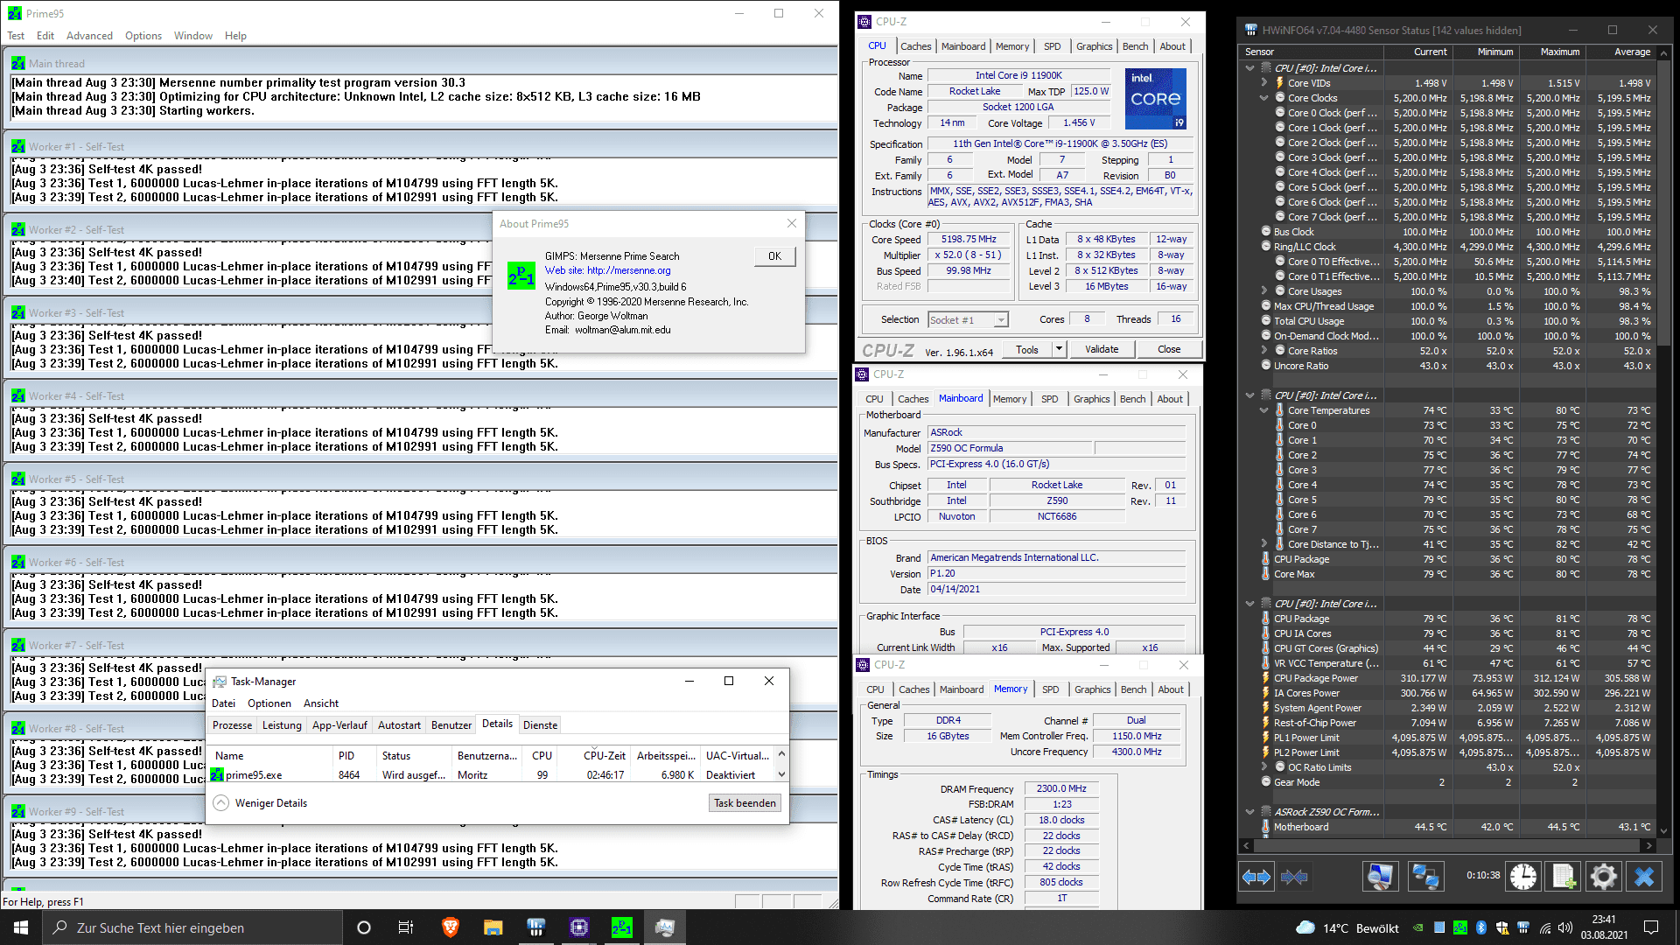Screen dimensions: 1680x945
Task: Open the Socket #1 selection dropdown in CPU-Z
Action: click(x=1001, y=320)
